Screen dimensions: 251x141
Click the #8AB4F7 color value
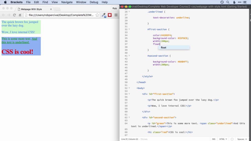pos(183,62)
